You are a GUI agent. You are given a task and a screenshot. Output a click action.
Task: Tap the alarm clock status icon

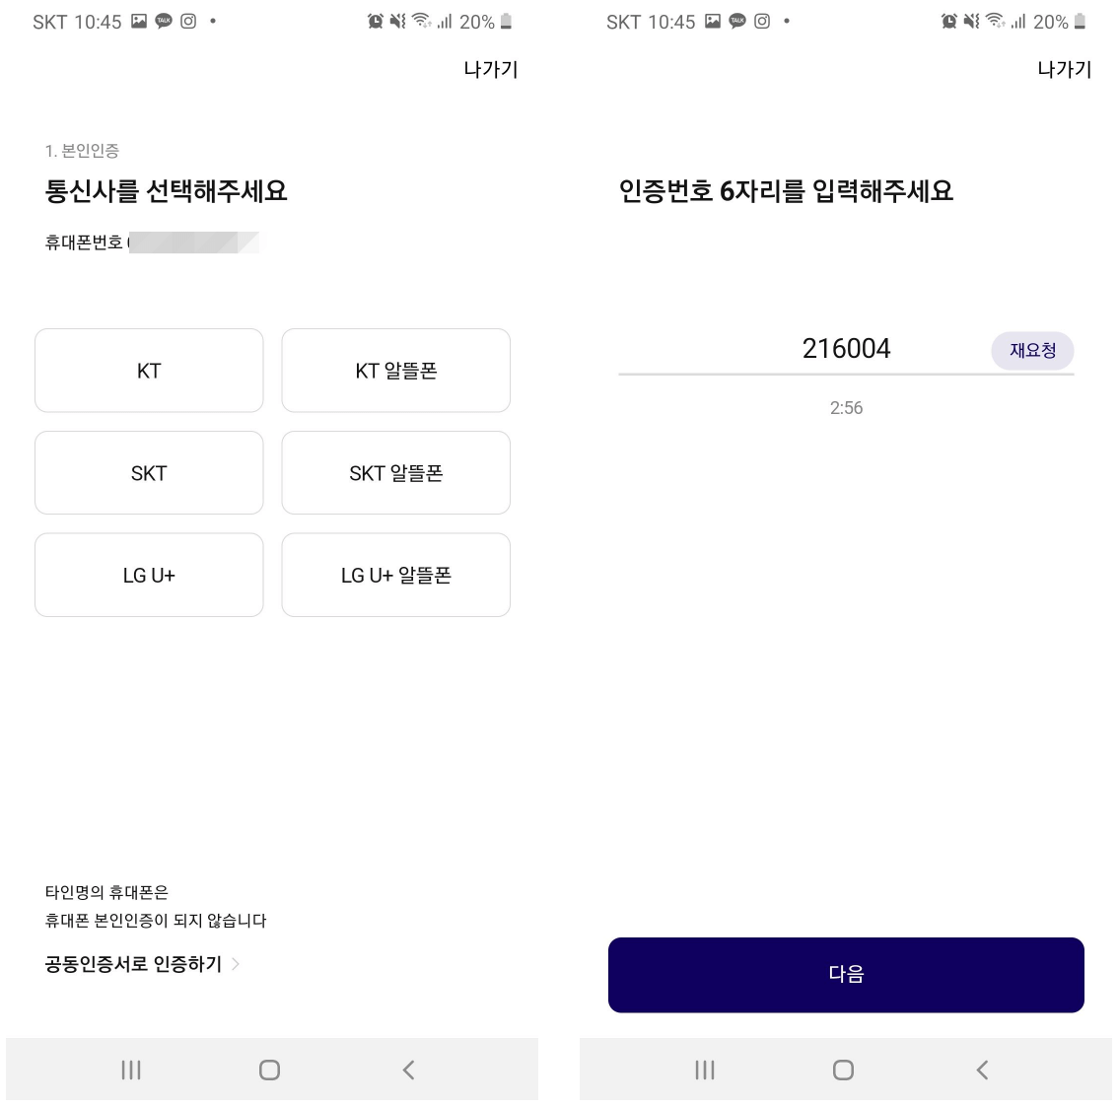375,22
